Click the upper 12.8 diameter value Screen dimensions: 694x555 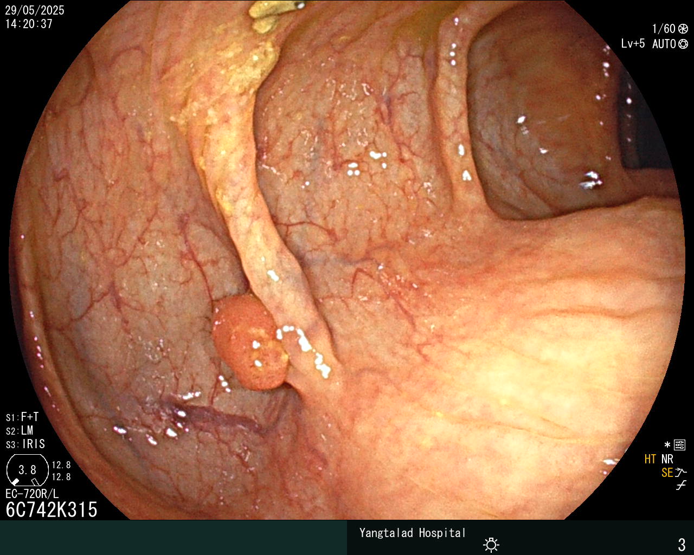pyautogui.click(x=61, y=465)
